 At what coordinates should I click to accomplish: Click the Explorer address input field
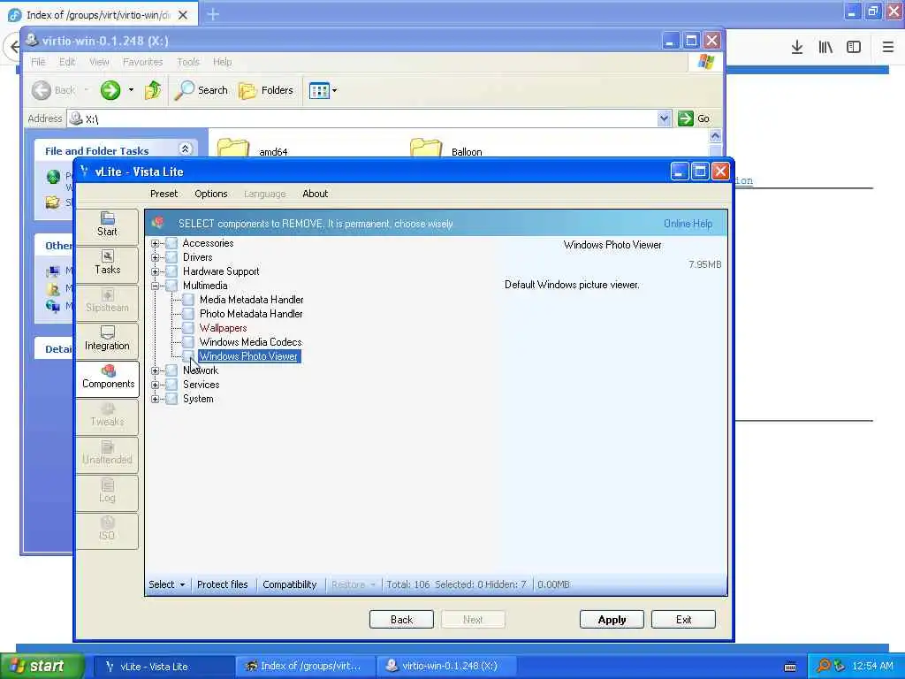(369, 118)
